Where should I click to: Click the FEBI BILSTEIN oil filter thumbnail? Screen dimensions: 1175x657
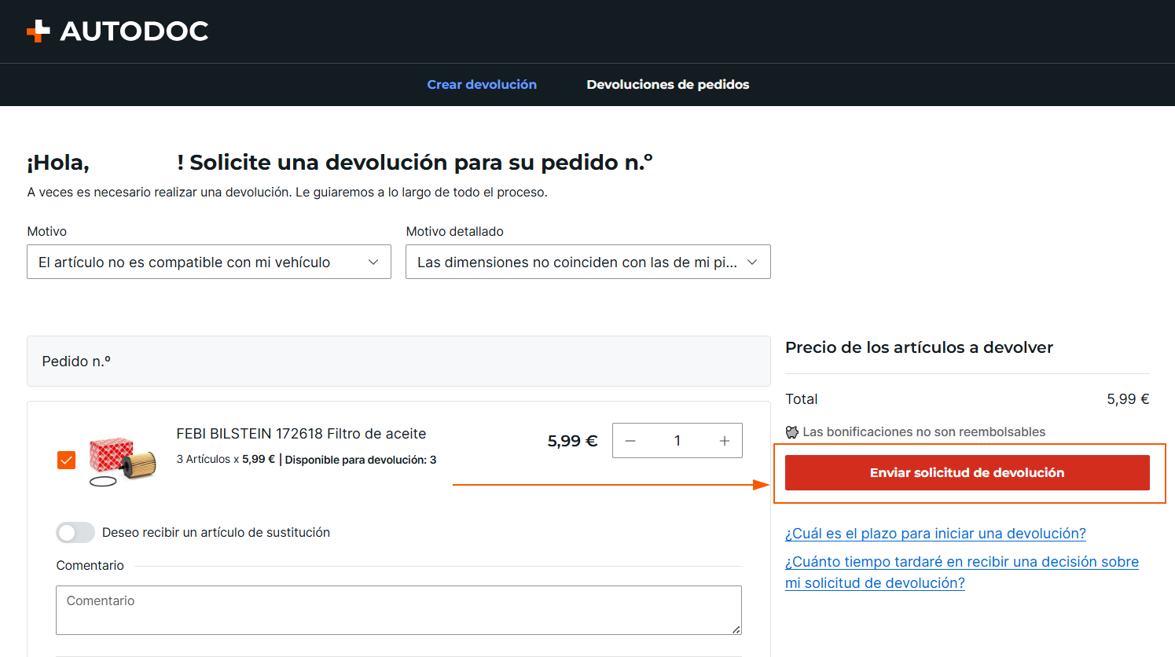coord(123,461)
